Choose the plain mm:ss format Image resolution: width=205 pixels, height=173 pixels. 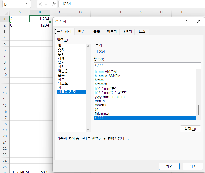tap(145, 101)
